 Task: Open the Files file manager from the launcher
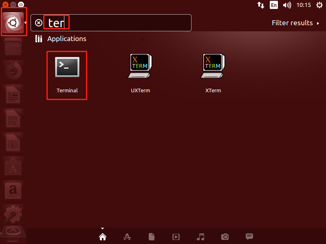[x=13, y=47]
